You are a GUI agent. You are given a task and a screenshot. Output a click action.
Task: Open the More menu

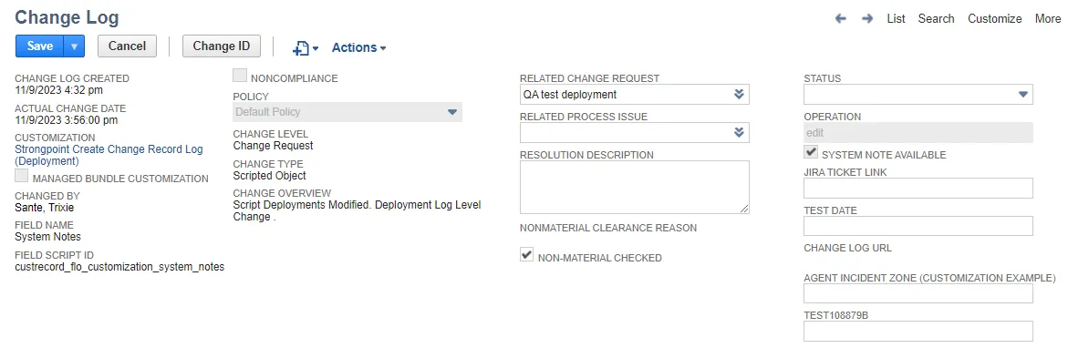click(1048, 19)
